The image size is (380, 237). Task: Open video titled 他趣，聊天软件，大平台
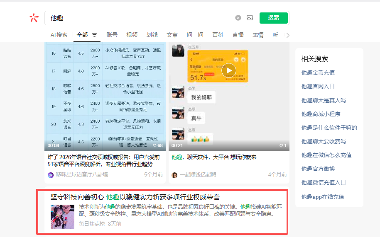214,157
